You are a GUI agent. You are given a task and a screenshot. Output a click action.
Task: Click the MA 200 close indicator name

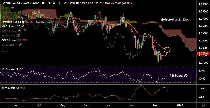click(9, 13)
